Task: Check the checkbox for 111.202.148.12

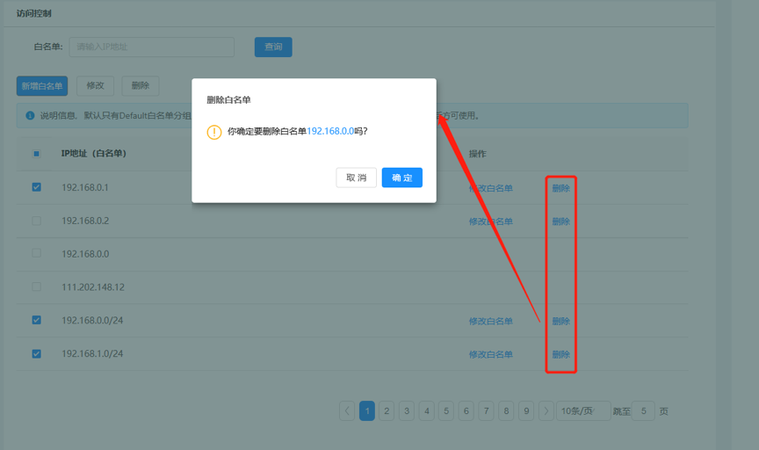Action: tap(36, 287)
